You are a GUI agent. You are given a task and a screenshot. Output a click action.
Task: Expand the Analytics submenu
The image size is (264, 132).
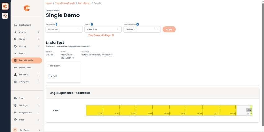click(39, 81)
